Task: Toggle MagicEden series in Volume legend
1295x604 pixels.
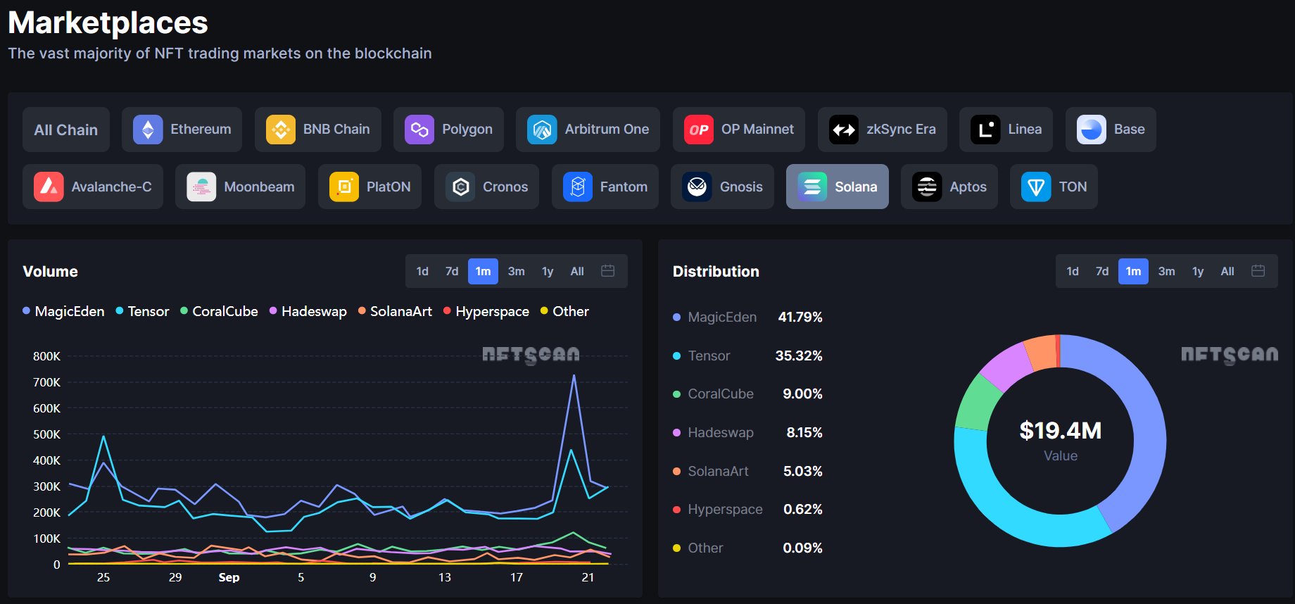Action: tap(63, 311)
